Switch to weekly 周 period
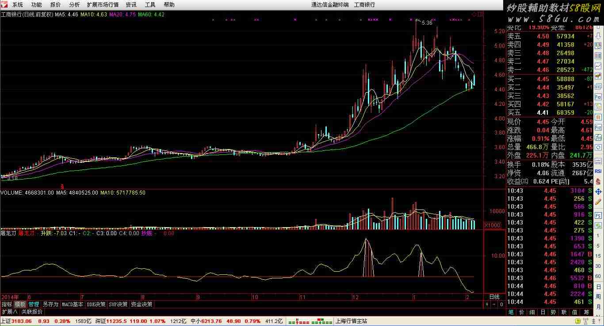The image size is (604, 326). [598, 297]
